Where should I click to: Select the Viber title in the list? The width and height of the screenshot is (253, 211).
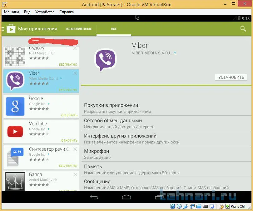coord(34,73)
